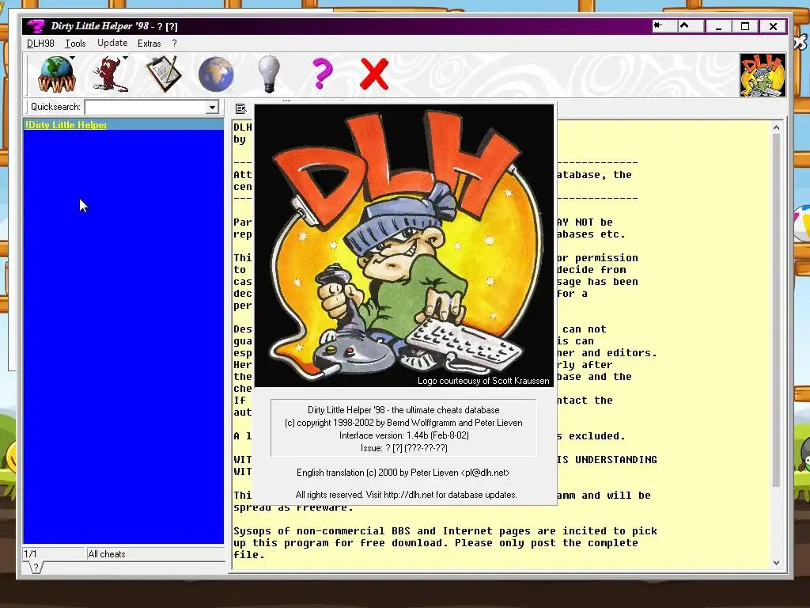The width and height of the screenshot is (810, 608).
Task: Click 'Logo courteousy of Scott Kraussen' caption
Action: [x=483, y=381]
